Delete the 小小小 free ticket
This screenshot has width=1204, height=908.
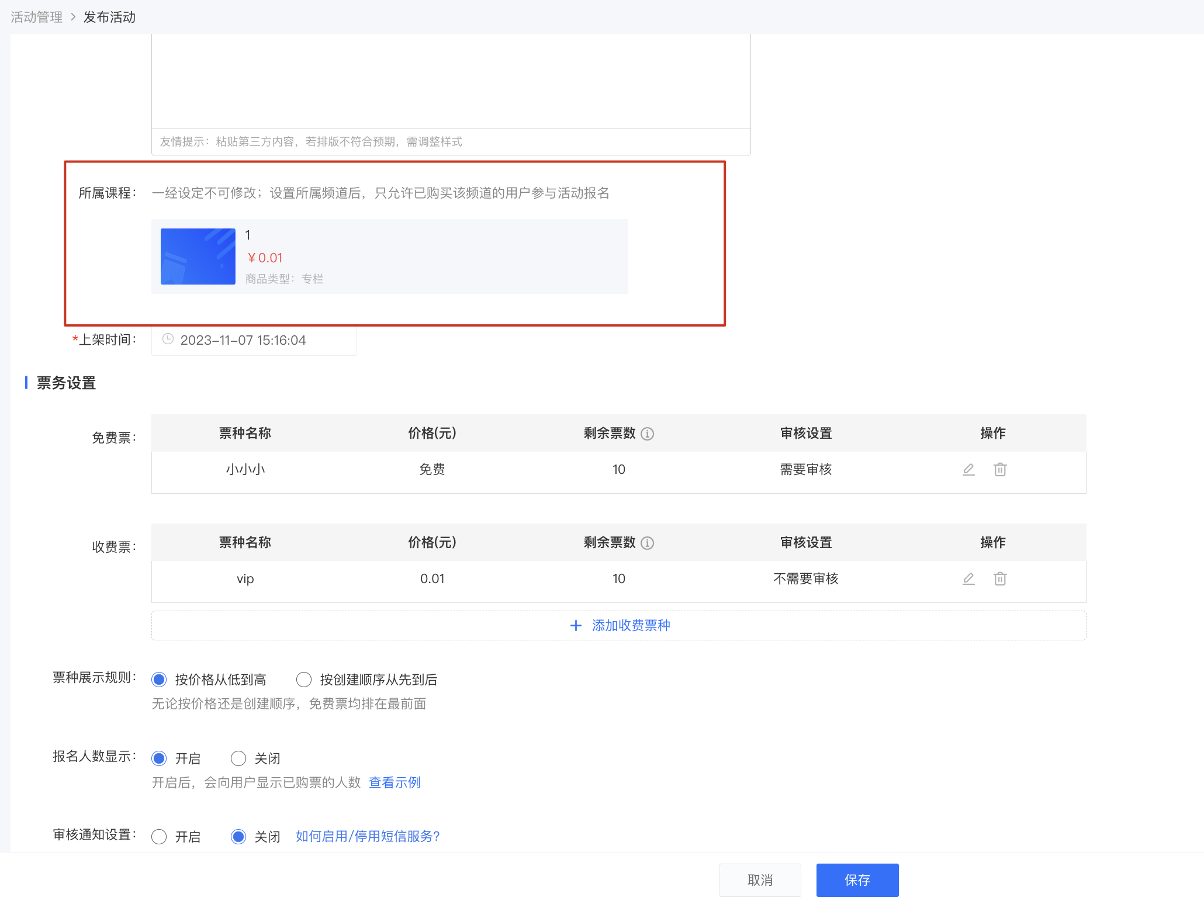pos(1000,469)
